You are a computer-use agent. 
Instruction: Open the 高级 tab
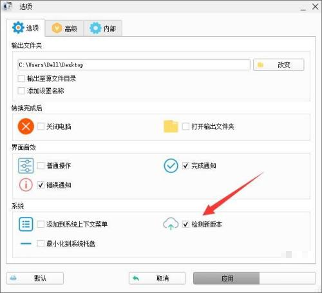point(64,28)
